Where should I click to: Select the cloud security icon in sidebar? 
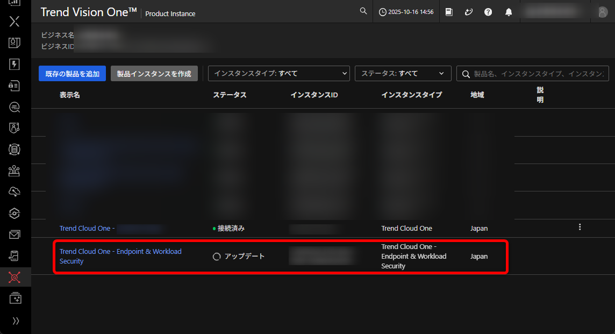tap(15, 192)
